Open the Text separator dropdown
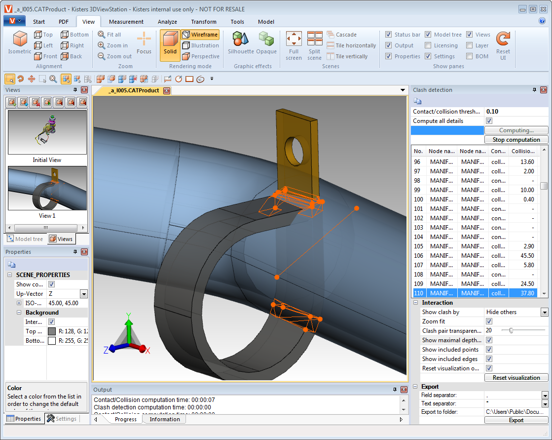Image resolution: width=552 pixels, height=440 pixels. coord(545,404)
